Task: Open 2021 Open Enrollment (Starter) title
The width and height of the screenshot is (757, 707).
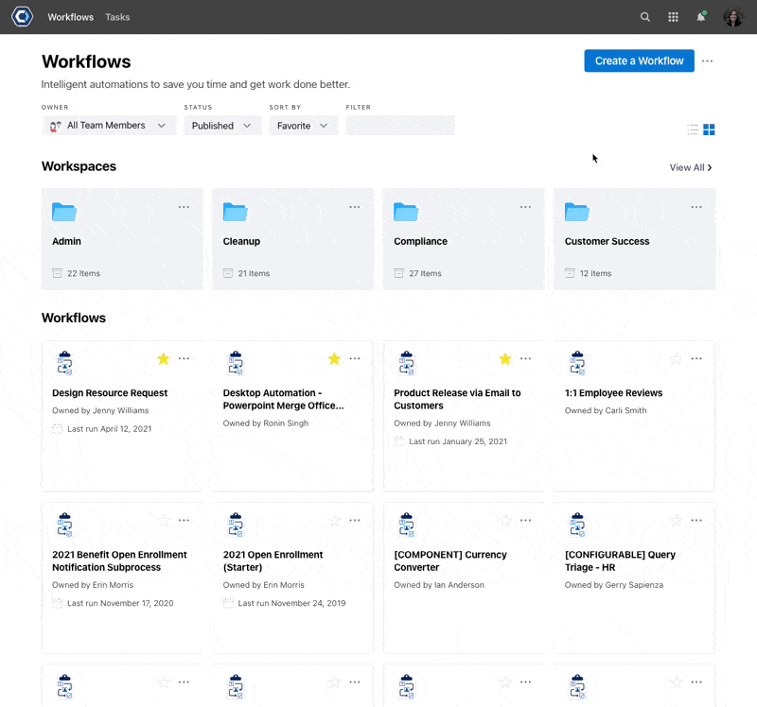Action: click(x=273, y=560)
